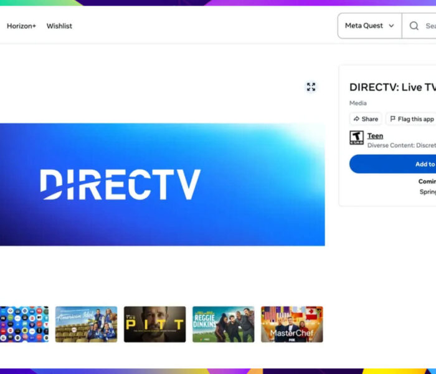Open the Teen rating link
The height and width of the screenshot is (374, 436).
pyautogui.click(x=375, y=136)
